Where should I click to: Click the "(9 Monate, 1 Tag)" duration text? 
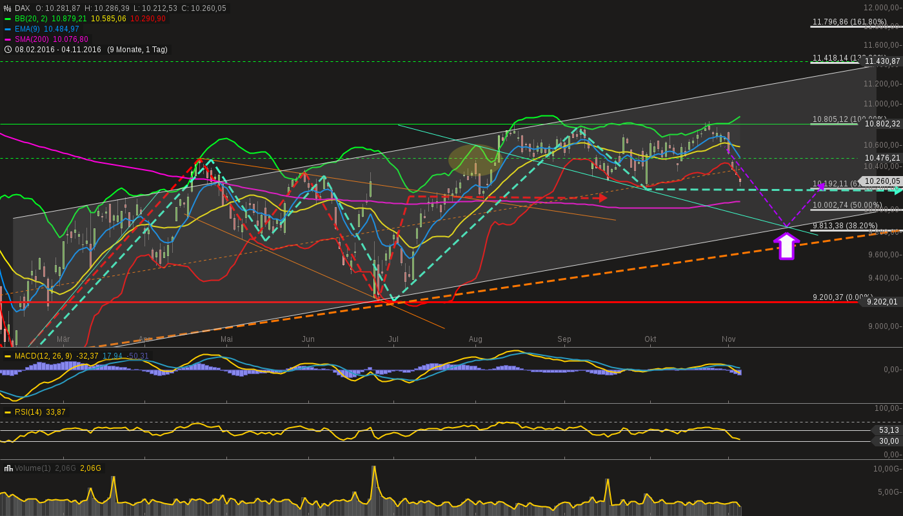click(137, 50)
